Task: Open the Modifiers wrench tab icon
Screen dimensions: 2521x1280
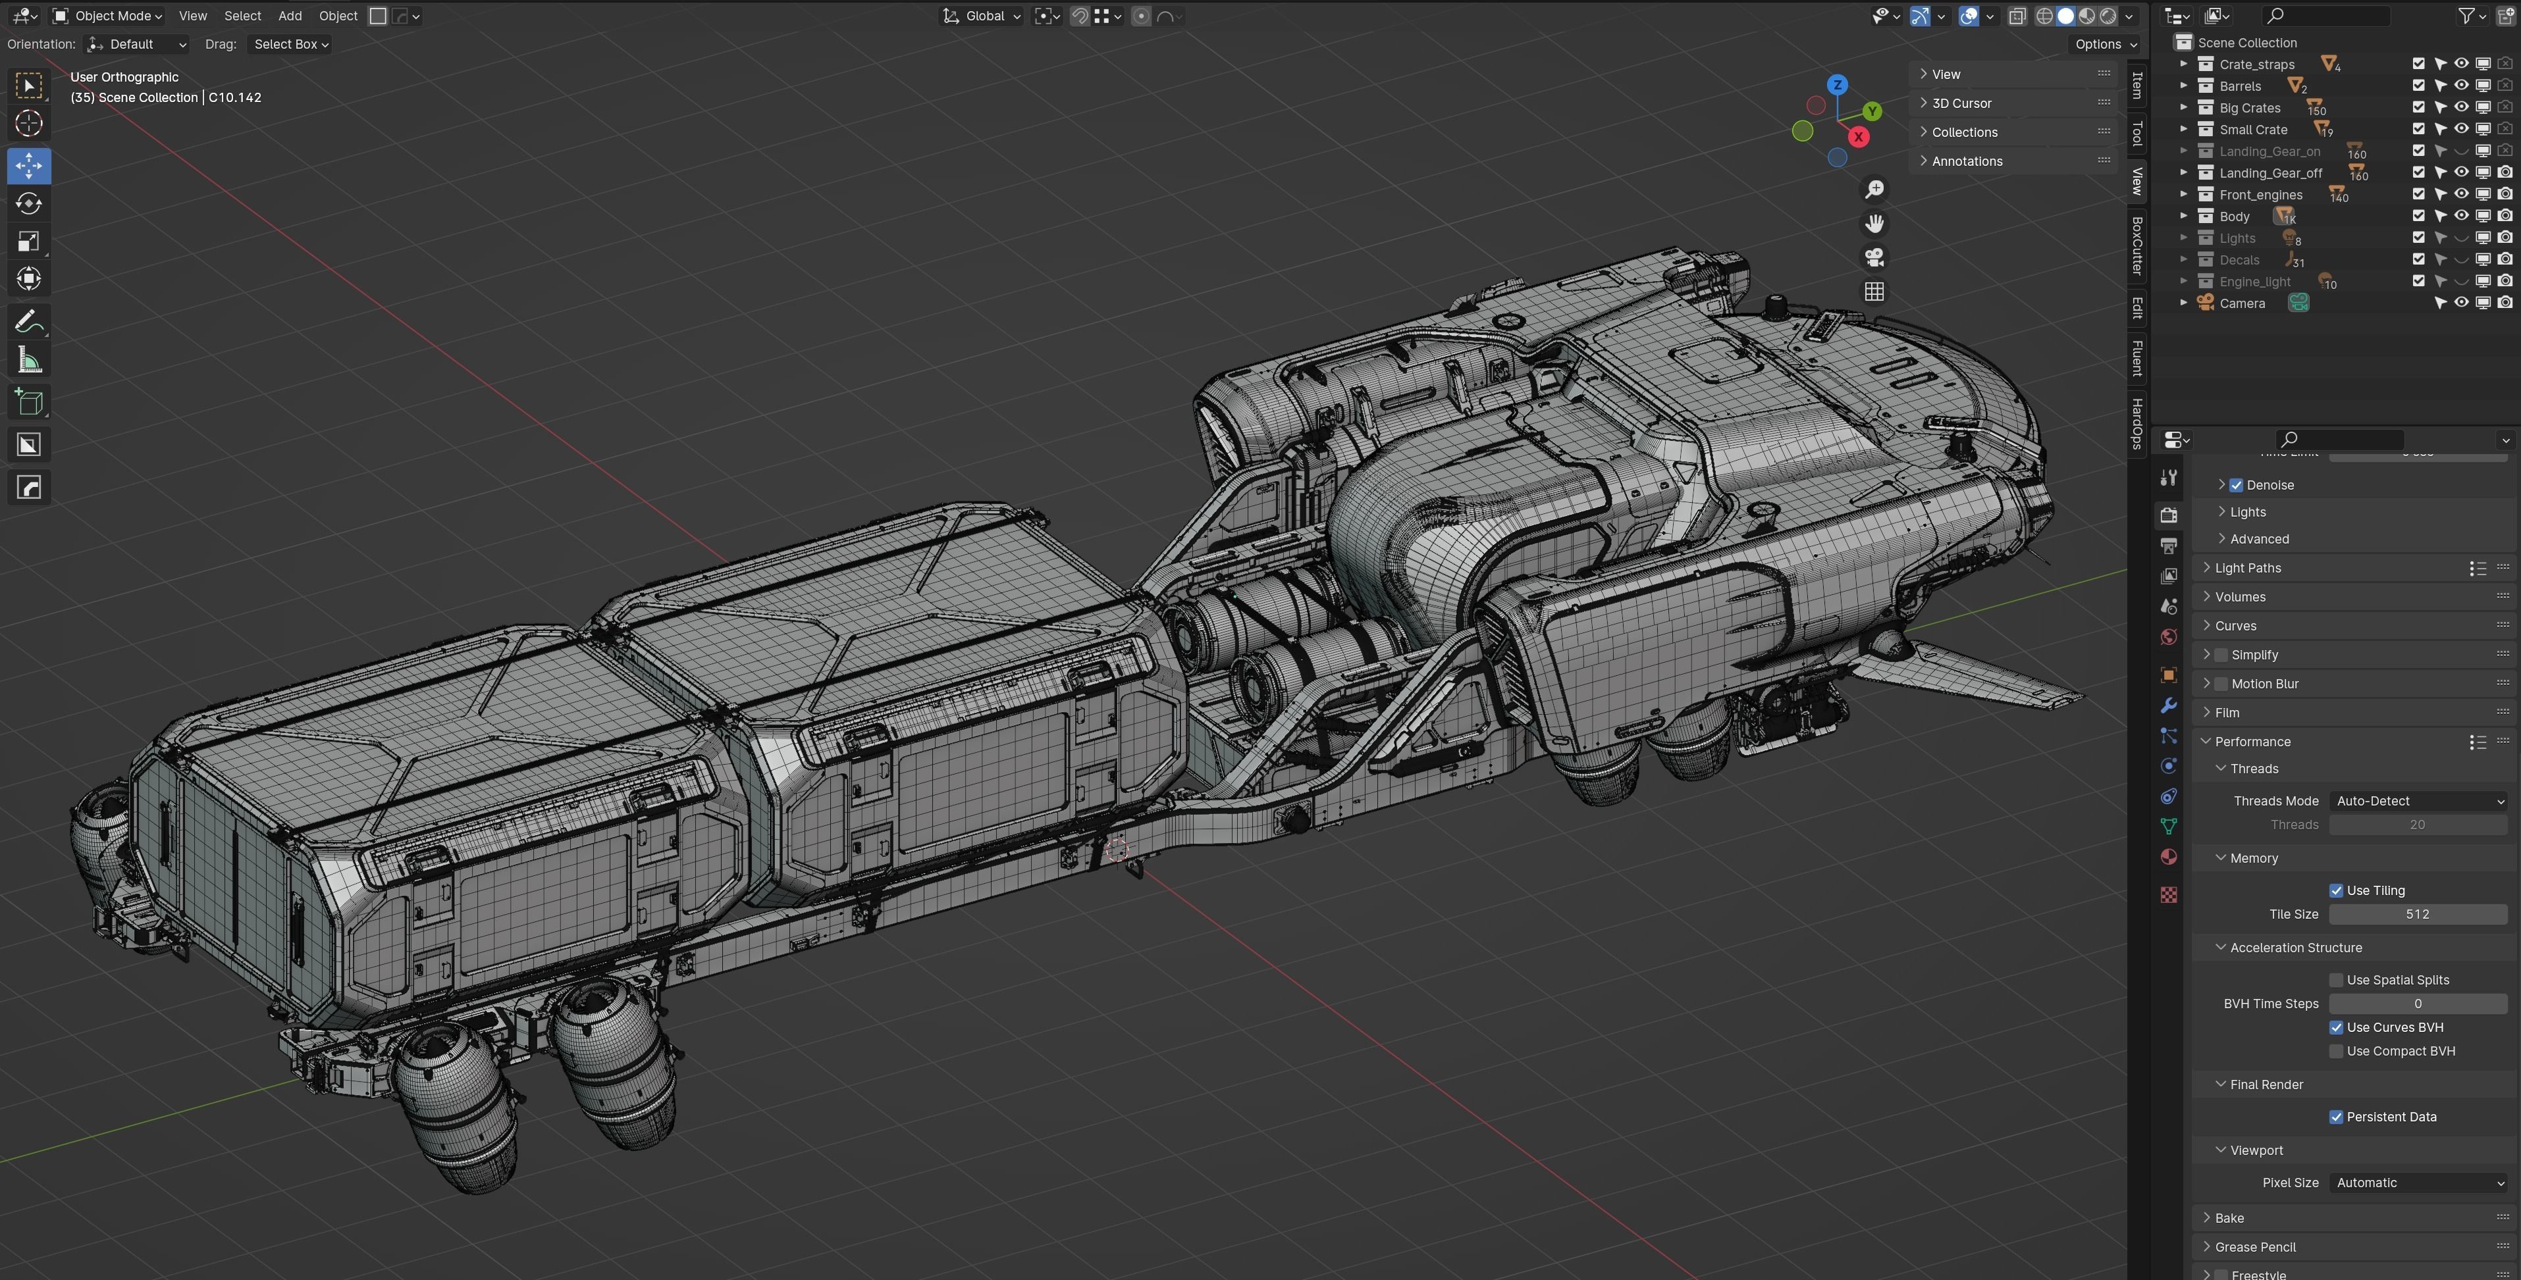Action: click(2169, 705)
